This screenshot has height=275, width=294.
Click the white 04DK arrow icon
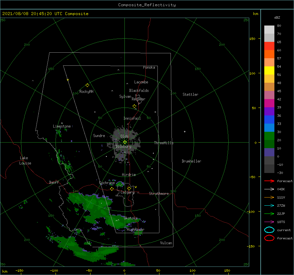click(269, 189)
